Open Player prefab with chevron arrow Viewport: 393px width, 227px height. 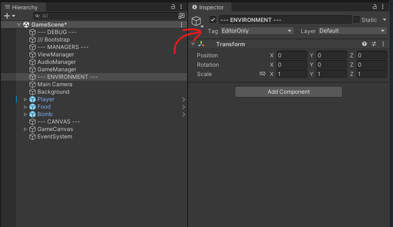click(x=183, y=99)
